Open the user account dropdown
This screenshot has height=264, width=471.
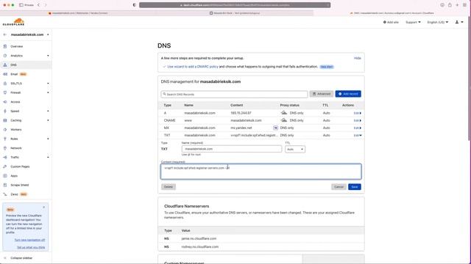(x=459, y=22)
